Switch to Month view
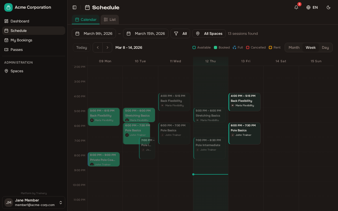Image resolution: width=338 pixels, height=211 pixels. (x=294, y=47)
